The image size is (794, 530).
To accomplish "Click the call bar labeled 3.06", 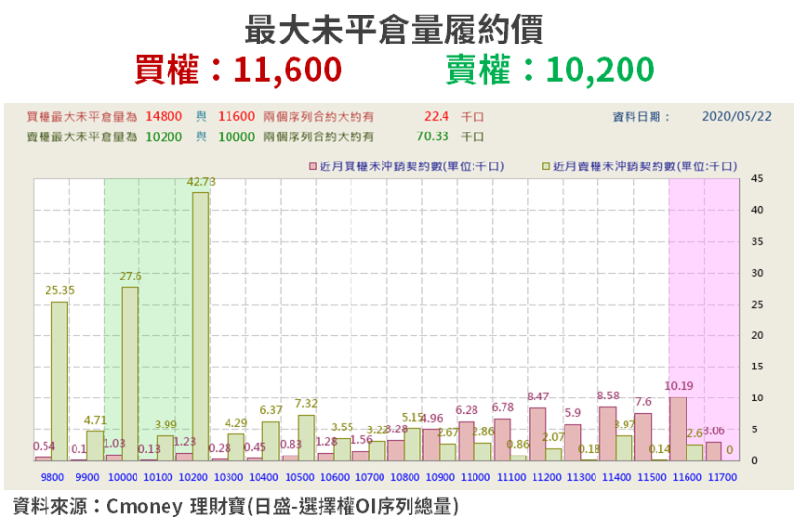I will pyautogui.click(x=714, y=451).
